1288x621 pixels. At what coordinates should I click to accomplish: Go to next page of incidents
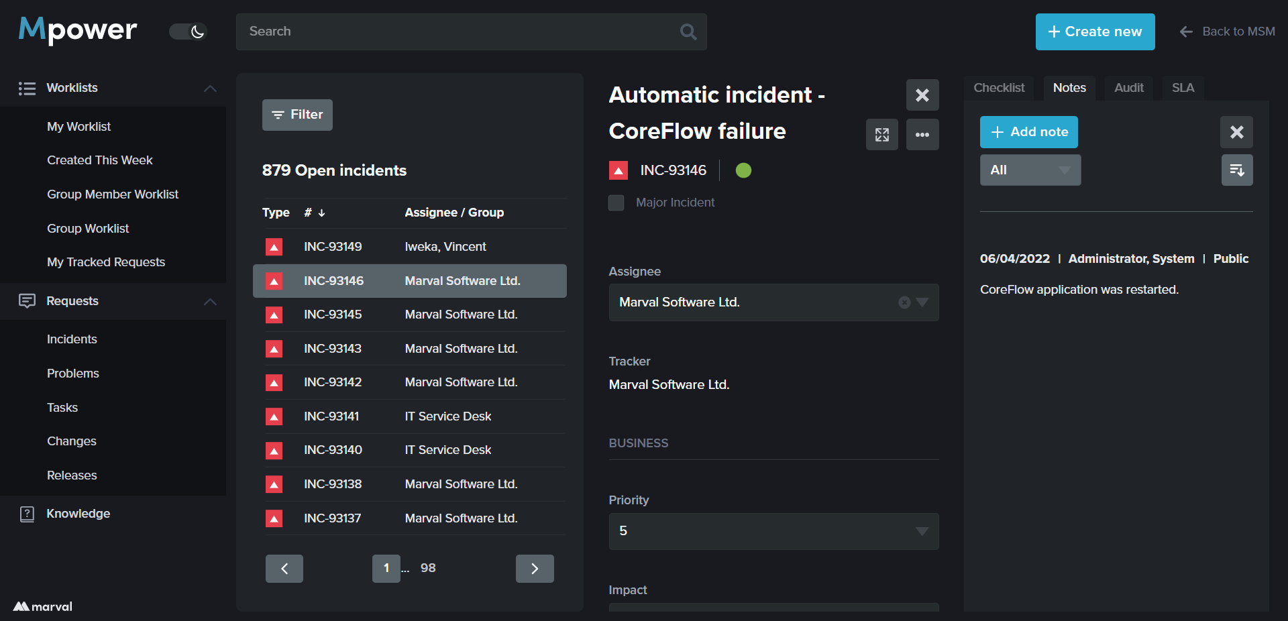click(534, 569)
